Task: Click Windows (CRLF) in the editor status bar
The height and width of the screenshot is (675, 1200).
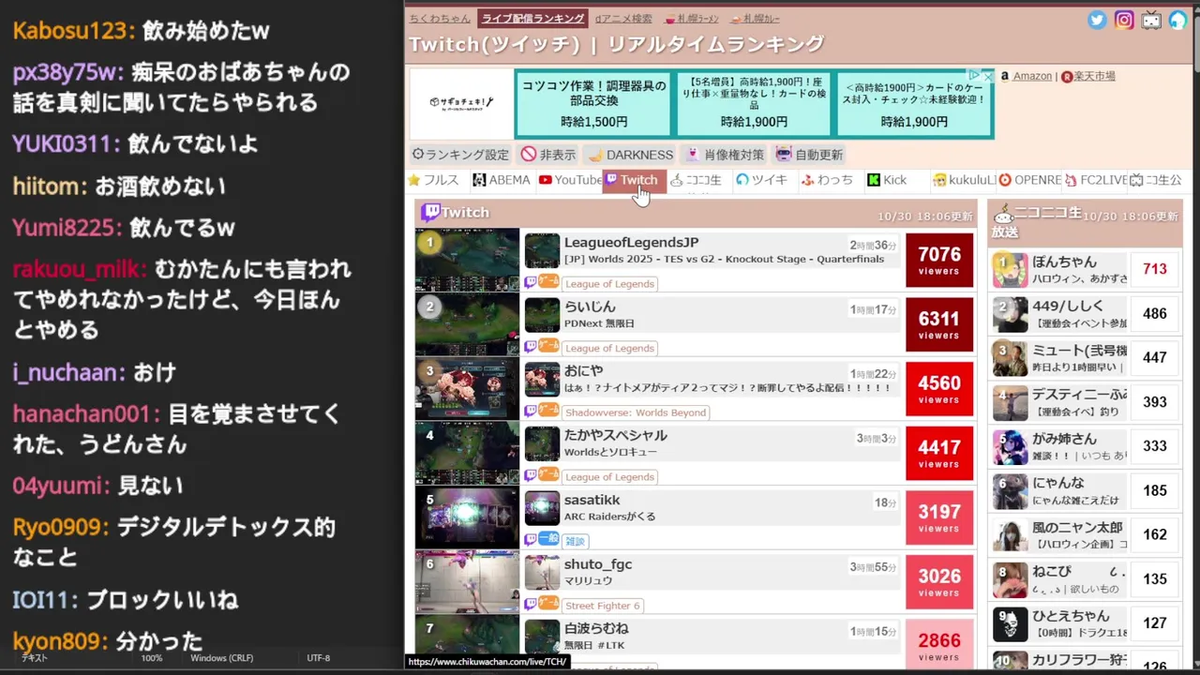Action: pos(221,658)
